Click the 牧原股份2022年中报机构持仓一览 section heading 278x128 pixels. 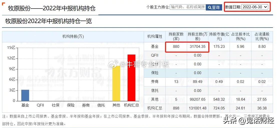[48, 21]
